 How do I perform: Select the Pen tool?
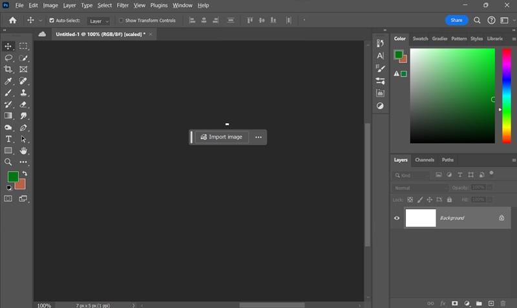point(23,128)
